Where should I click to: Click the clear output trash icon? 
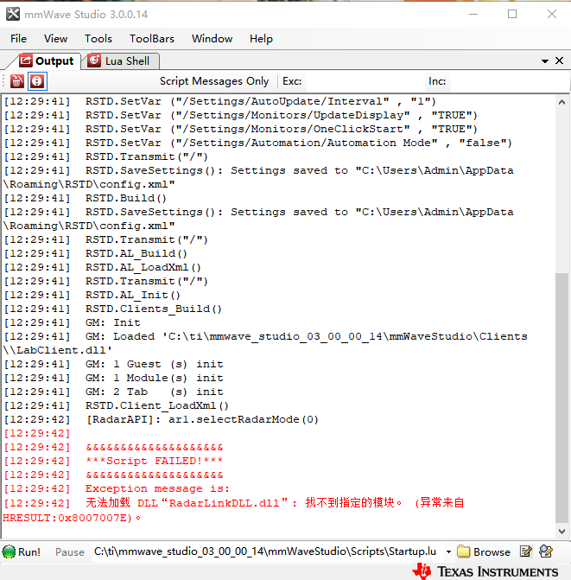pyautogui.click(x=16, y=81)
